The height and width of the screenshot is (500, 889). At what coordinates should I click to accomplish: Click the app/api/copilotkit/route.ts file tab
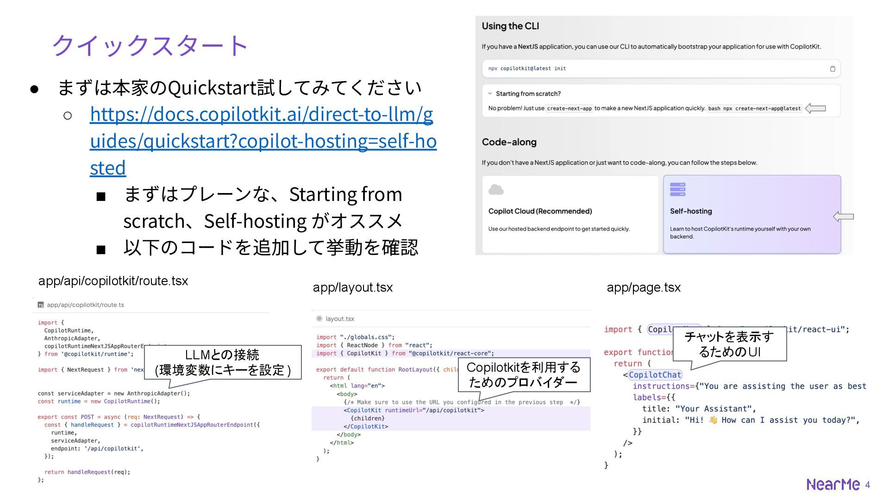[85, 305]
